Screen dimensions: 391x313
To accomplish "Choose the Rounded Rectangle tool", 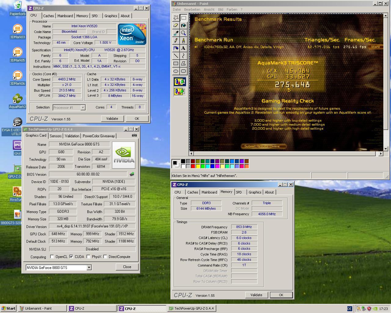I will click(183, 71).
